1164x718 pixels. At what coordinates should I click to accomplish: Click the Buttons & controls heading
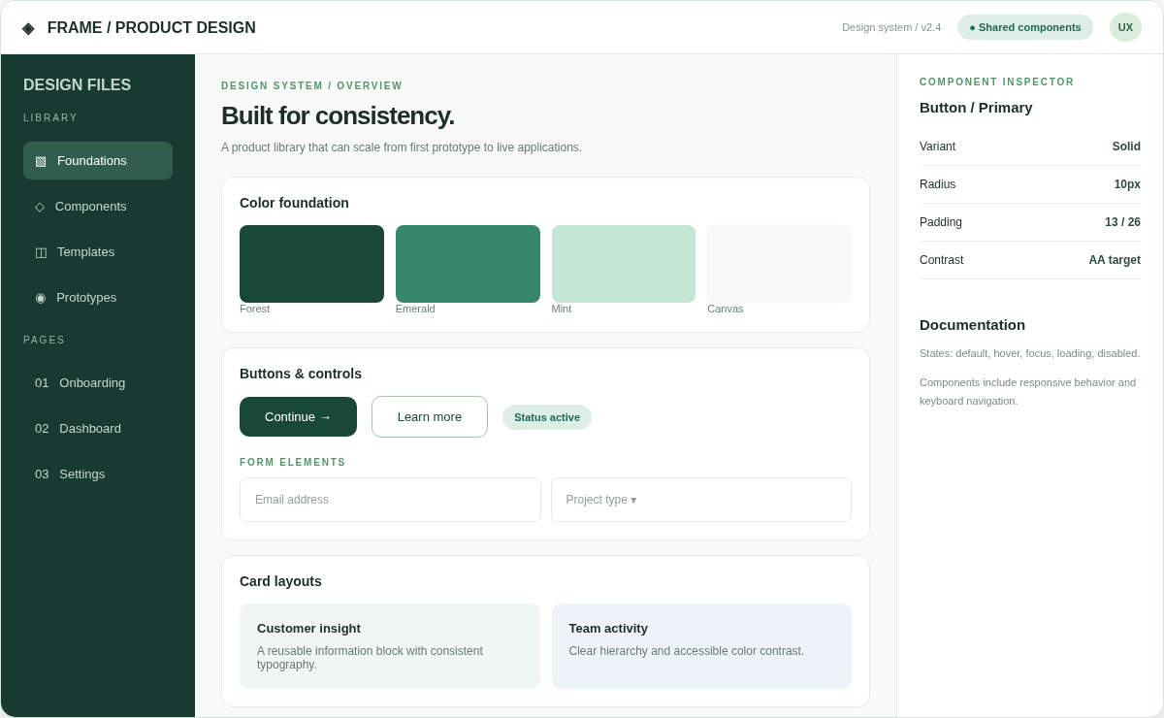coord(301,374)
